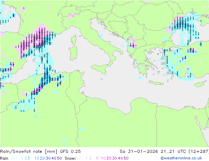Click the "Snow:" legend label
209x161 pixels.
click(70, 158)
